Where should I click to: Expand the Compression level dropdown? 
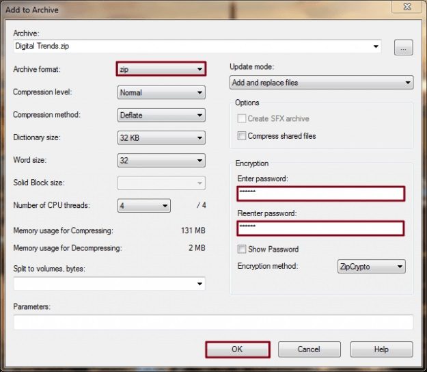(x=161, y=92)
